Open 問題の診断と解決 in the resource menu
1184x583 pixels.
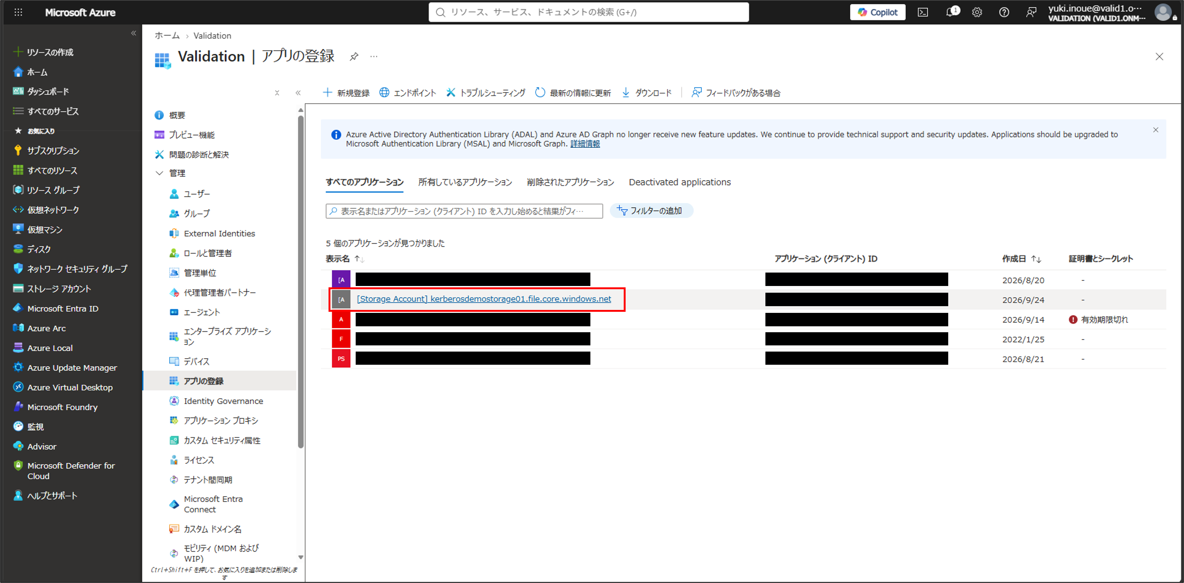(192, 155)
